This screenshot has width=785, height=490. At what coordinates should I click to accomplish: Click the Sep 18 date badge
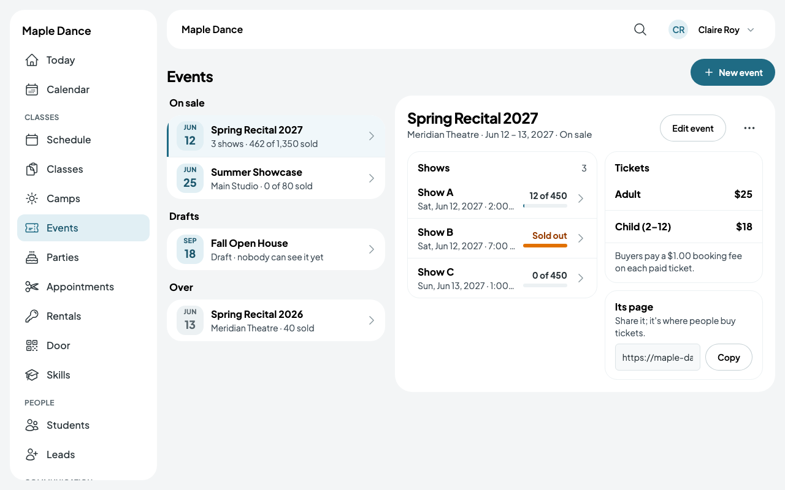click(190, 249)
